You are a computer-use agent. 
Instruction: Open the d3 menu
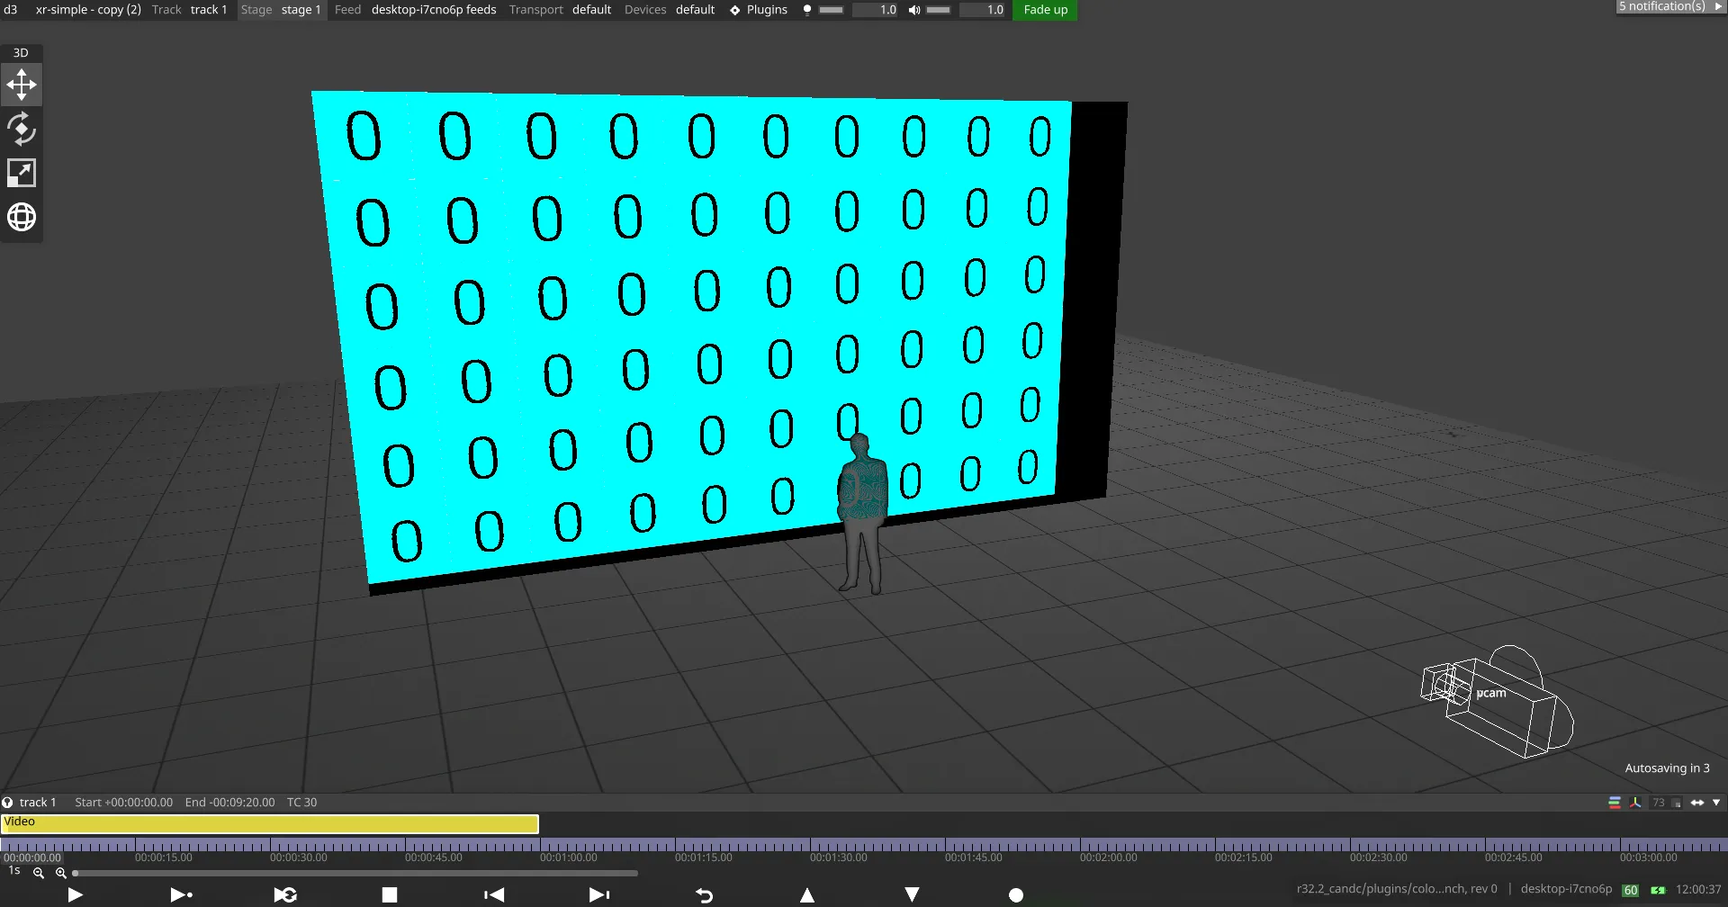[9, 10]
